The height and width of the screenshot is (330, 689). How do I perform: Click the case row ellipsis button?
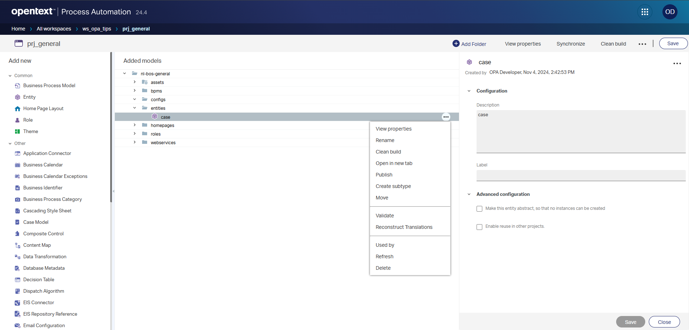[x=446, y=117]
